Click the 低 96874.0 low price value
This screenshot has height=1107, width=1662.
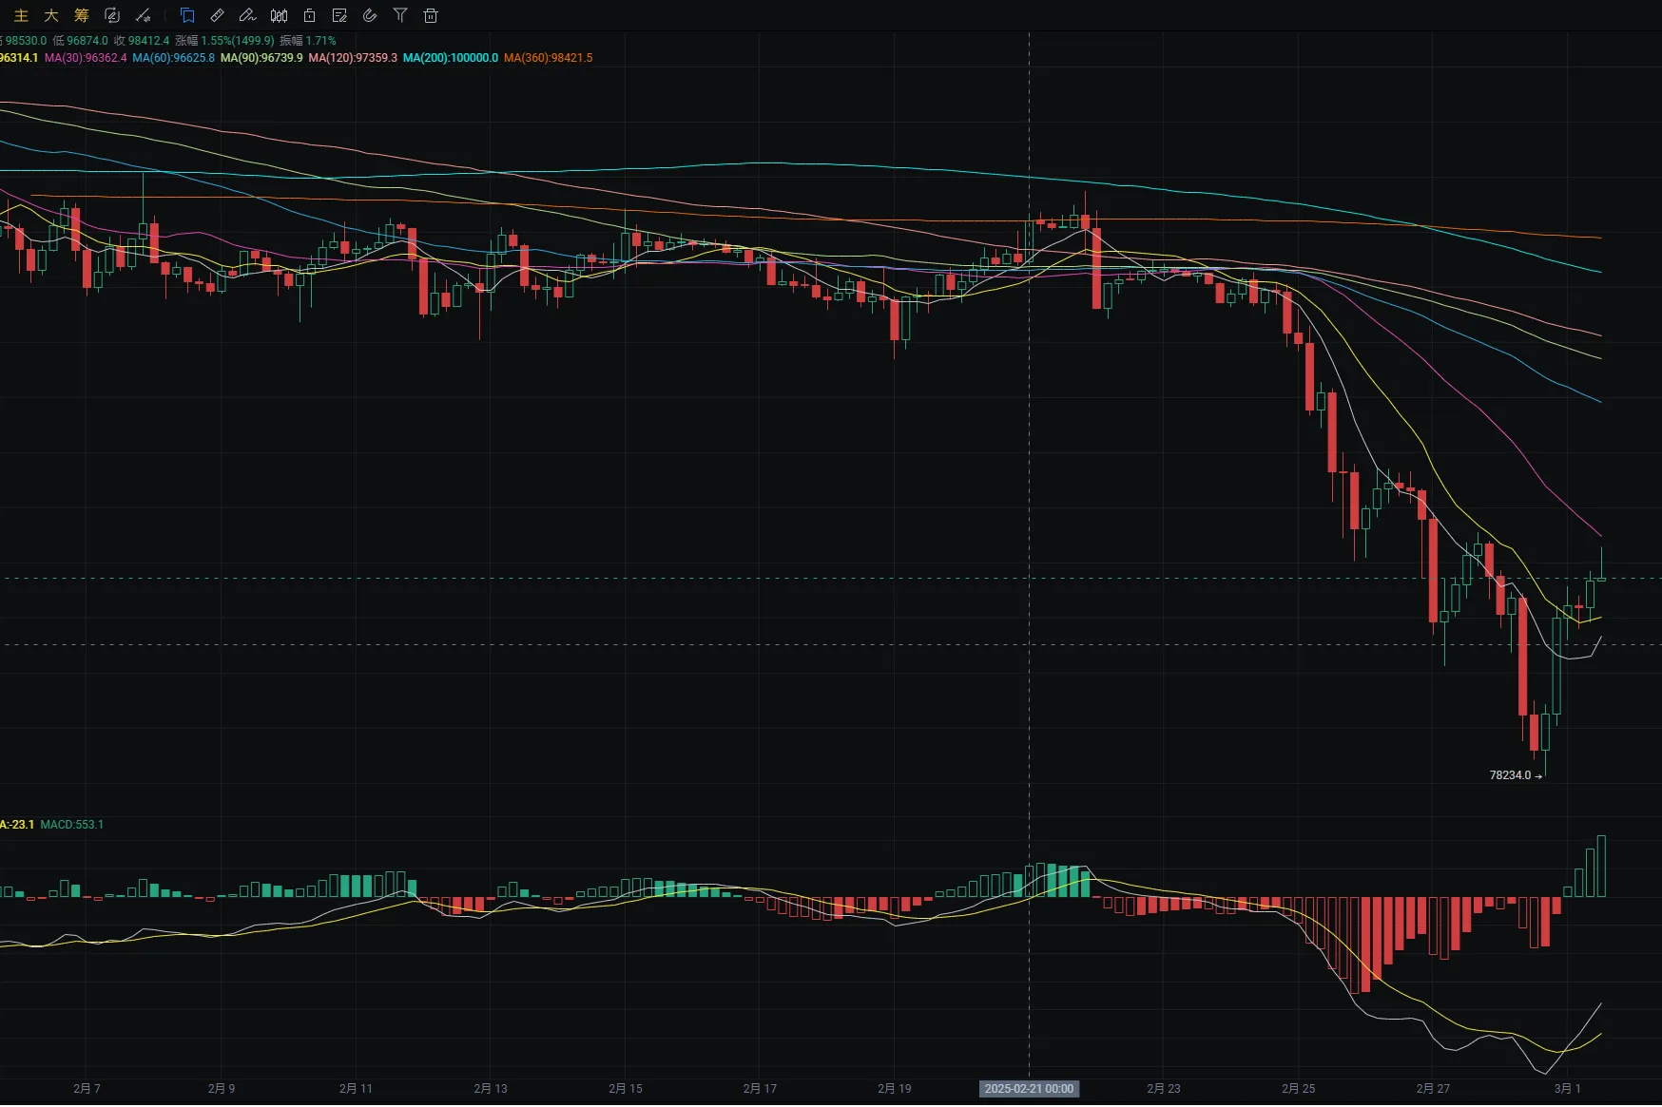coord(81,41)
